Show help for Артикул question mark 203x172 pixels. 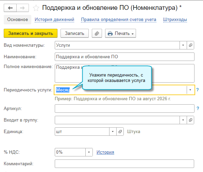(x=198, y=108)
